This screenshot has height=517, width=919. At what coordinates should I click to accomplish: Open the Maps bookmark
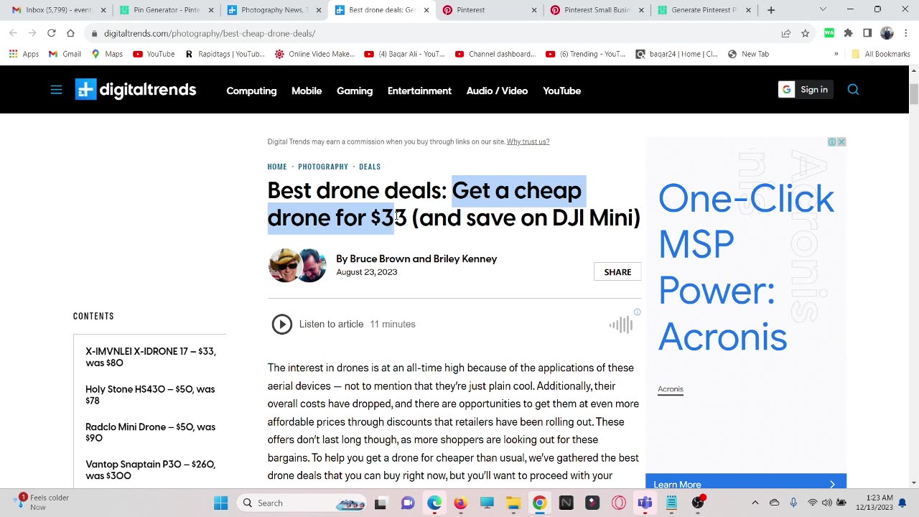(107, 54)
